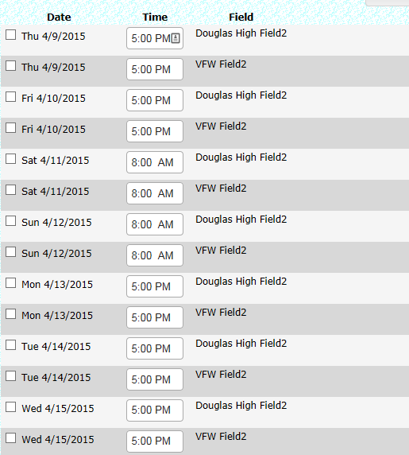Click the time input for Wed 4/15/2015 Douglas High Field2

pos(155,410)
